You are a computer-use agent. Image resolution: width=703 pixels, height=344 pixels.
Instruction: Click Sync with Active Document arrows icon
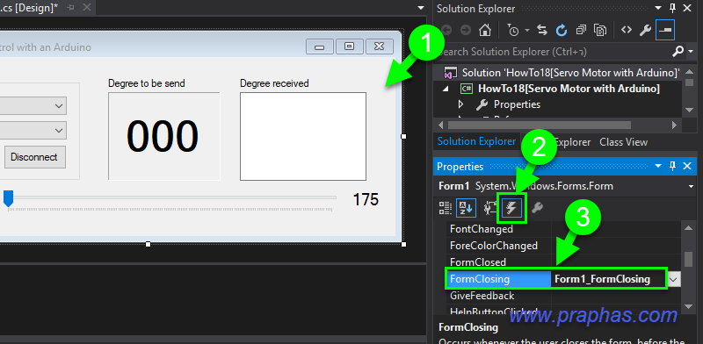542,30
